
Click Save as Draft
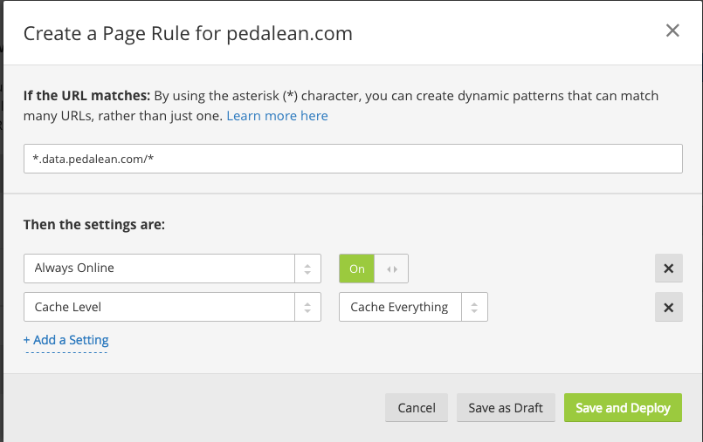pos(506,408)
